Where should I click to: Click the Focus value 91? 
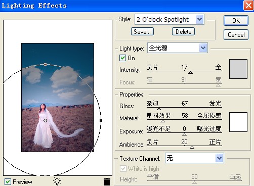point(184,79)
